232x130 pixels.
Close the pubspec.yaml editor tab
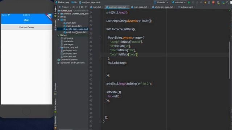(x=194, y=7)
